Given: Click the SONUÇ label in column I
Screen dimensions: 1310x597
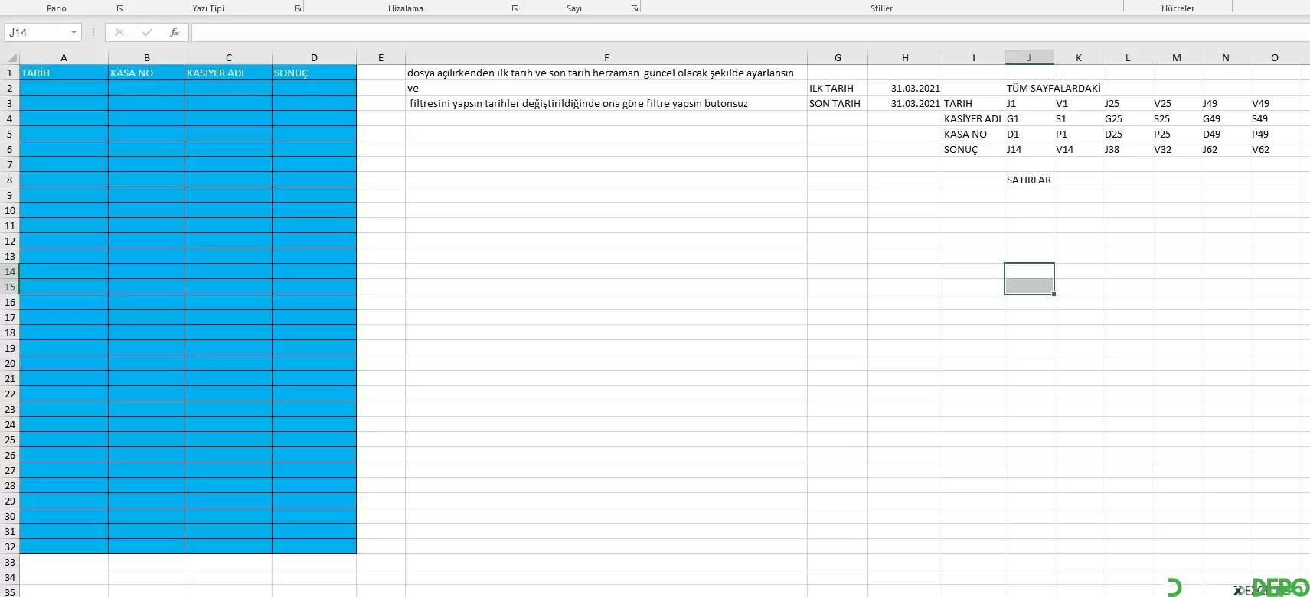Looking at the screenshot, I should coord(973,149).
